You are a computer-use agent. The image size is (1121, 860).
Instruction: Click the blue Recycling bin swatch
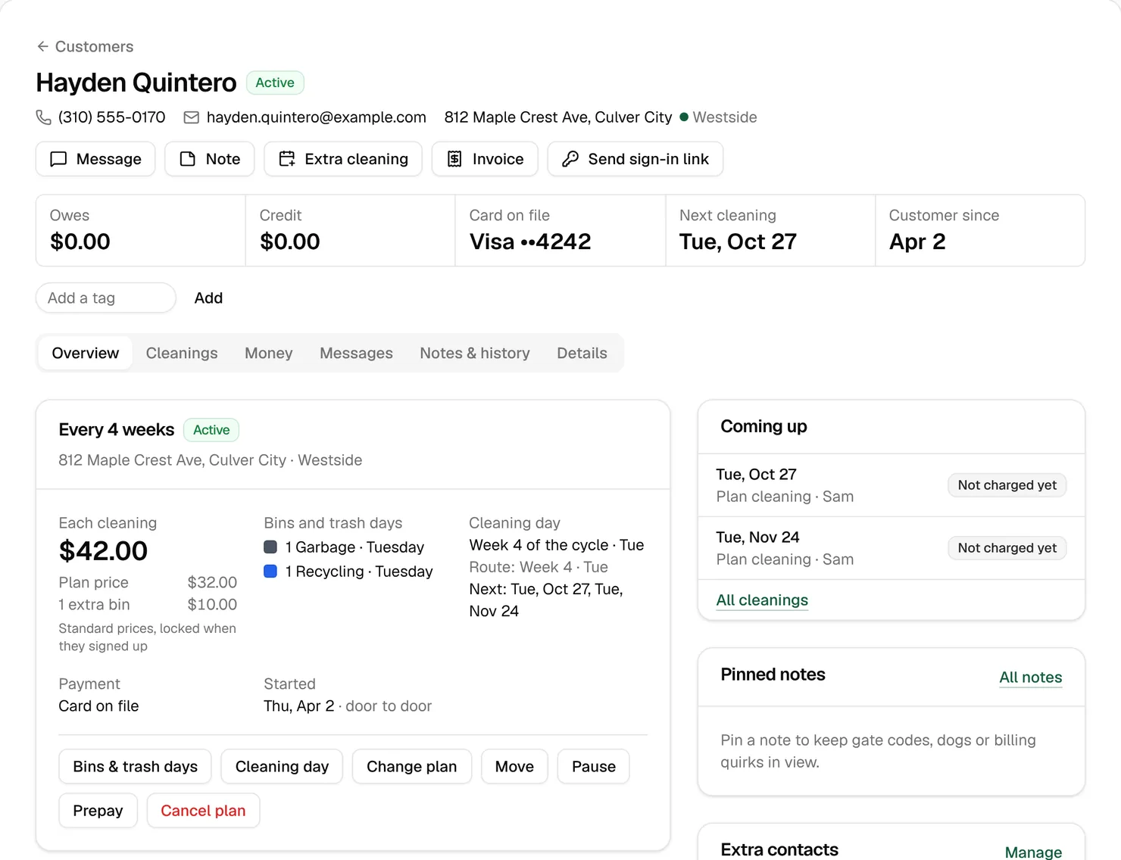tap(270, 571)
